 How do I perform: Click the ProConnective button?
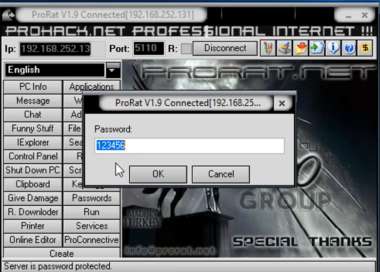tap(92, 240)
